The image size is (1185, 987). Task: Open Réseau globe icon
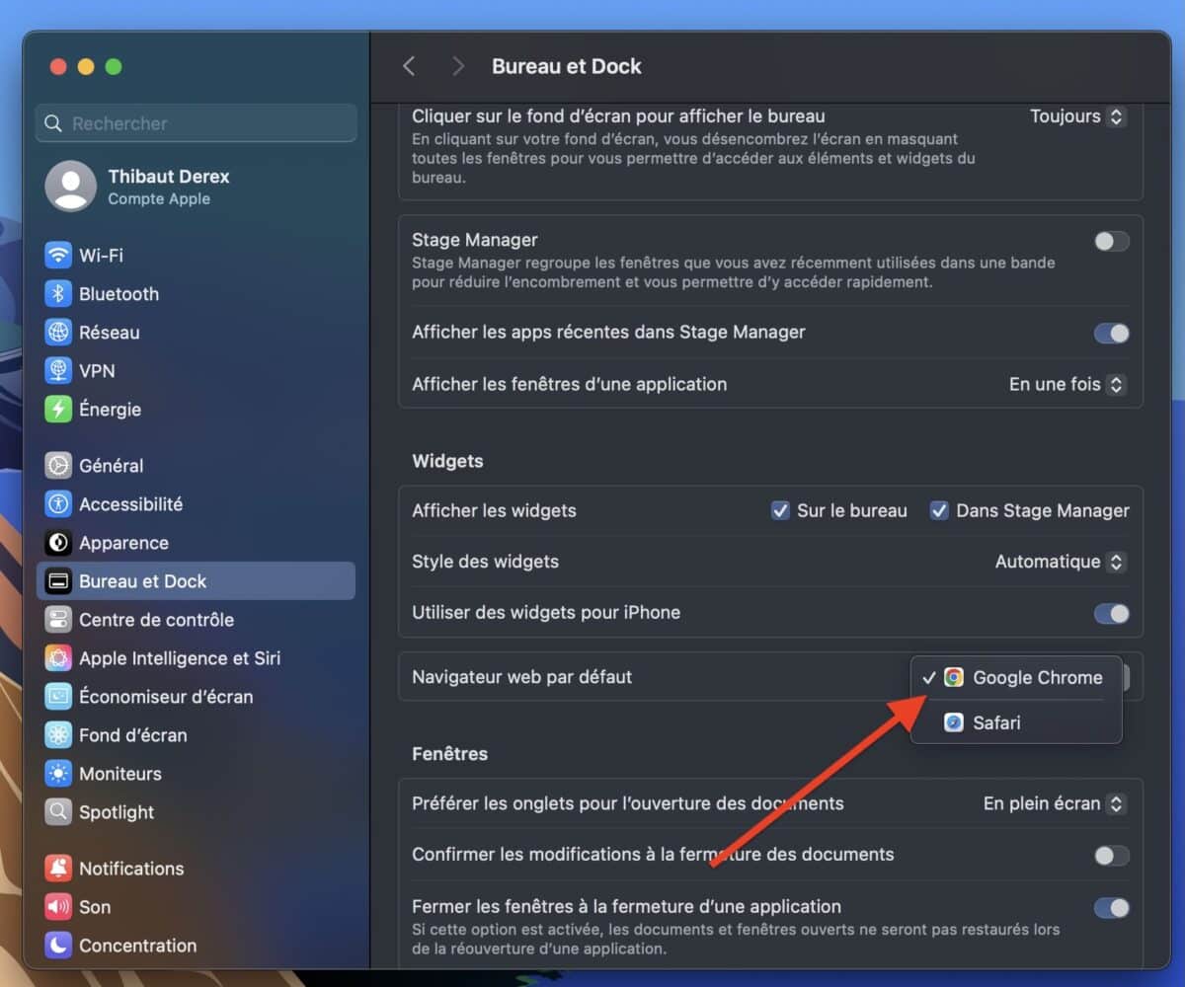click(x=58, y=332)
